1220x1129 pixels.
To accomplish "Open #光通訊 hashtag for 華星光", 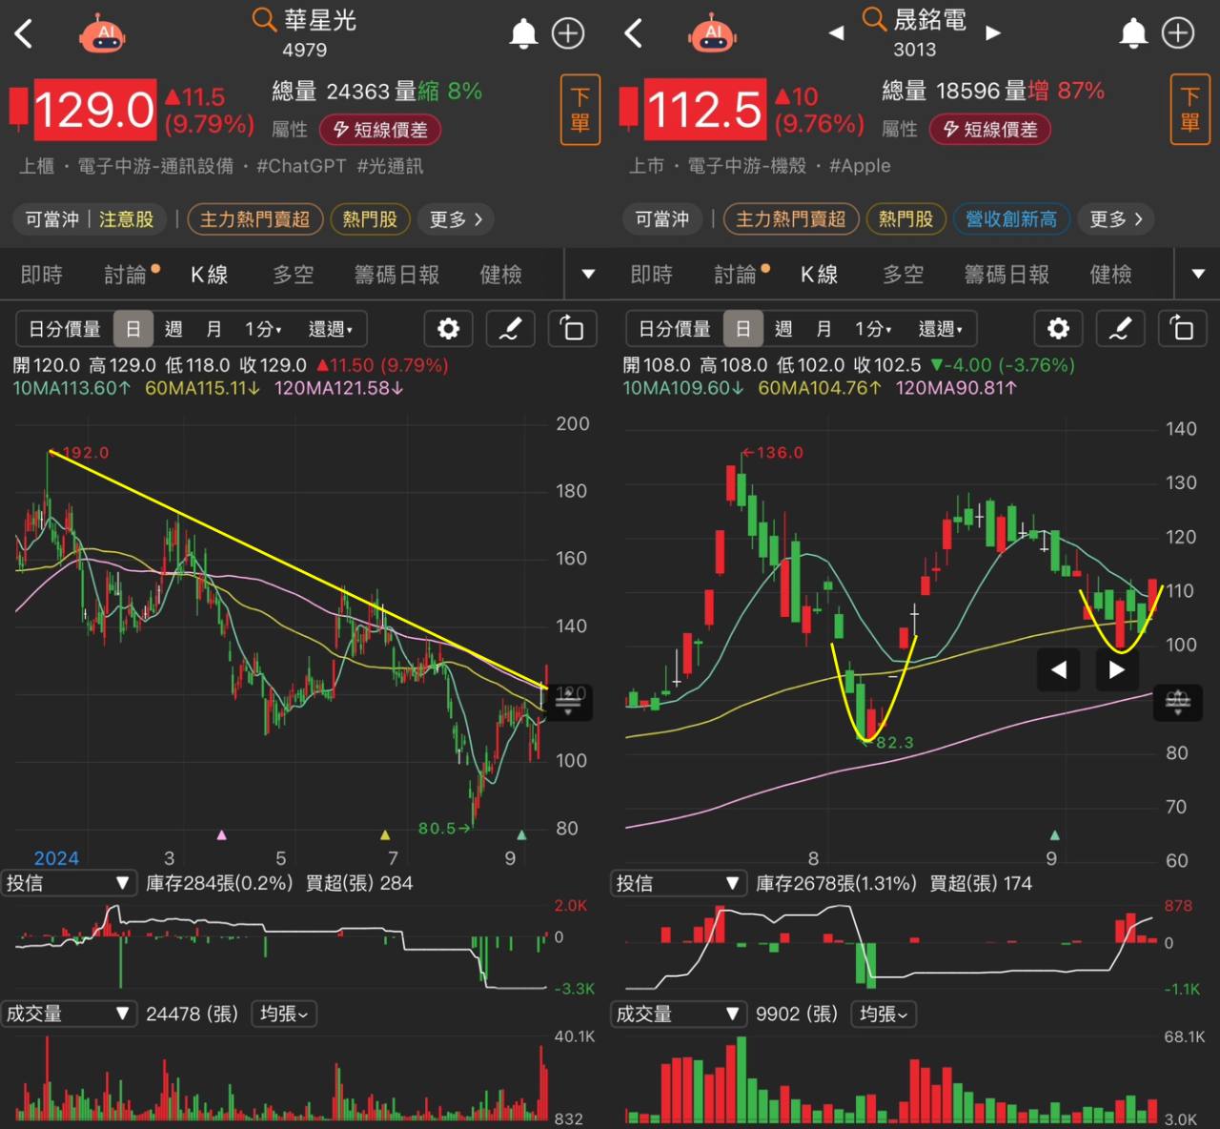I will pos(390,166).
